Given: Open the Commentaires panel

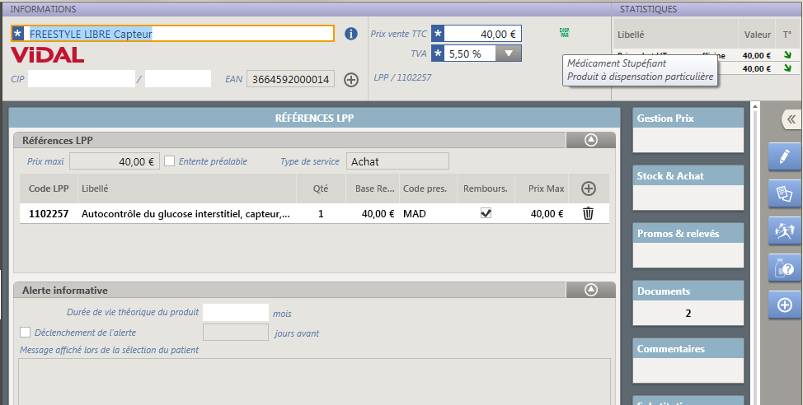Looking at the screenshot, I should [688, 361].
